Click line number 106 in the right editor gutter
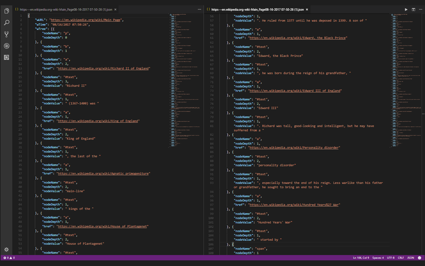425x266 pixels. pyautogui.click(x=211, y=244)
